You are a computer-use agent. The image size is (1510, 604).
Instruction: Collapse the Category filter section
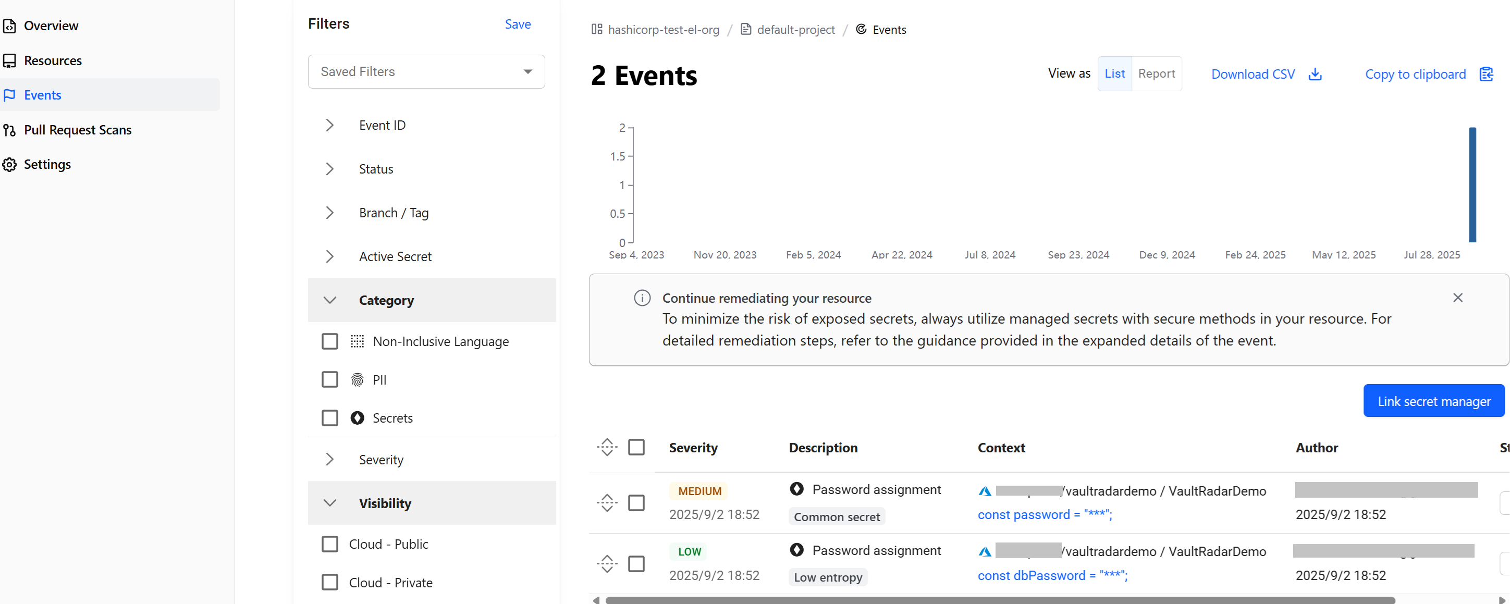[x=330, y=300]
